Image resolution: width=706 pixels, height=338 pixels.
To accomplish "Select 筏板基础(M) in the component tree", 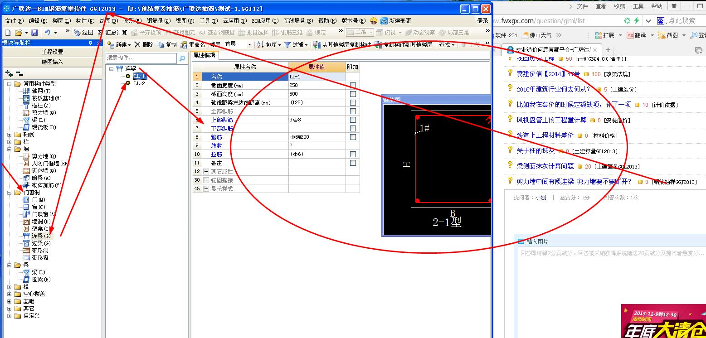I will (42, 98).
